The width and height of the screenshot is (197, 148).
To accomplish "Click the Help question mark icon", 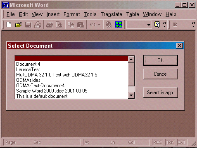I will click(x=157, y=25).
